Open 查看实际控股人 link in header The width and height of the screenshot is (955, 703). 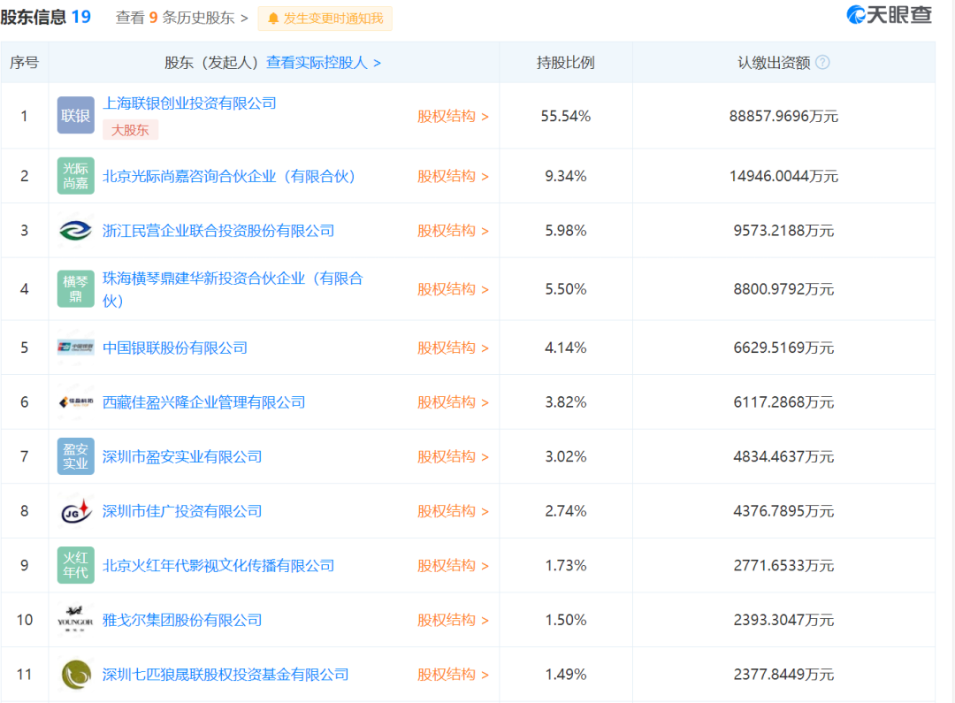coord(324,62)
